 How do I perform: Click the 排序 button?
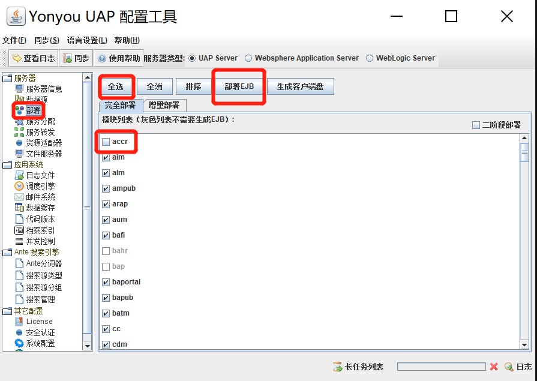pos(193,86)
